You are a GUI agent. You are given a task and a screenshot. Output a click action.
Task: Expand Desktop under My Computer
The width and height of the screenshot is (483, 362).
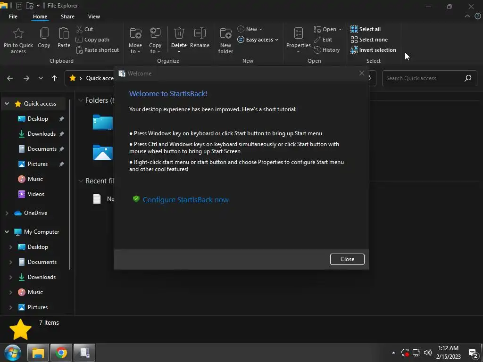[10, 247]
